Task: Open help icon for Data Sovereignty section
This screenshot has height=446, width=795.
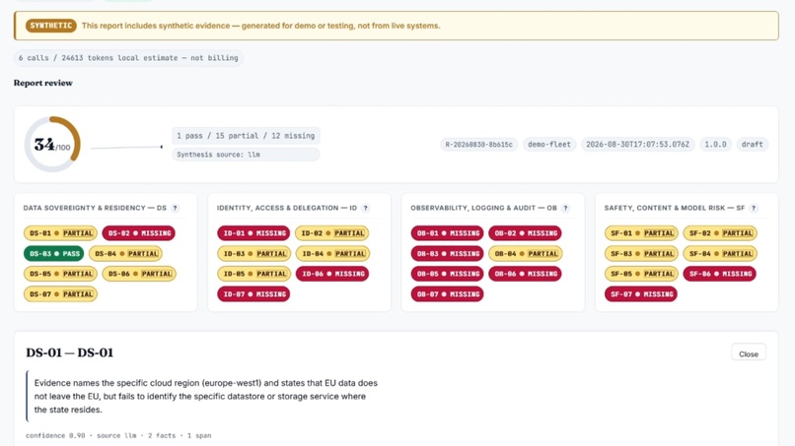Action: coord(176,208)
